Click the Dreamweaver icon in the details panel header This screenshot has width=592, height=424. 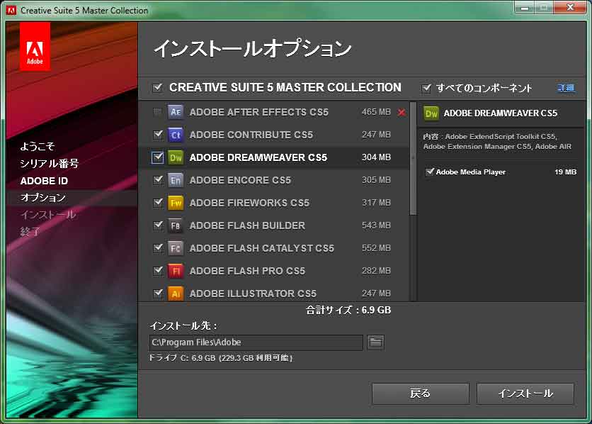[431, 113]
